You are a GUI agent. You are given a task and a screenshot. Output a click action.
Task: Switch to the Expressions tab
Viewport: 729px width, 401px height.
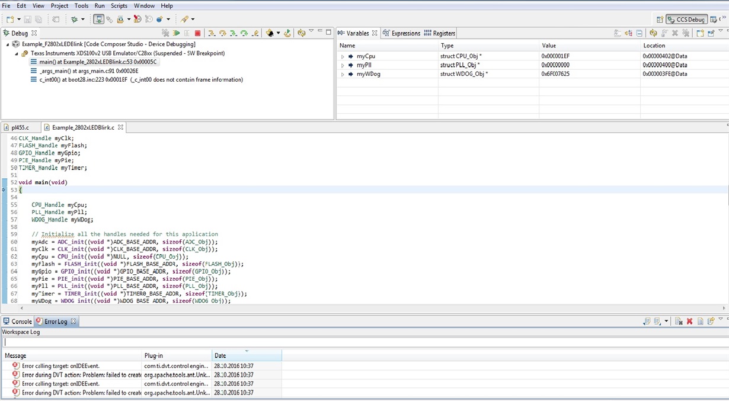407,33
